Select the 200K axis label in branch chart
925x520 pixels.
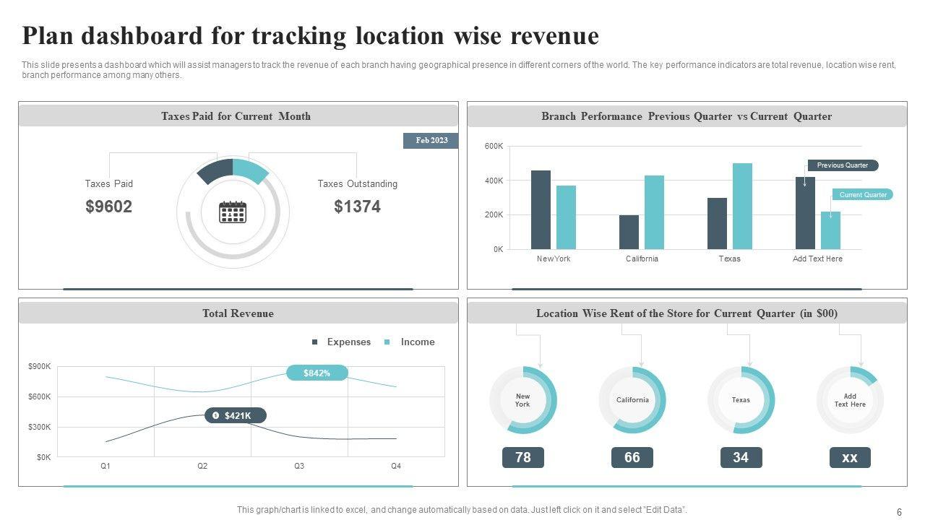494,215
